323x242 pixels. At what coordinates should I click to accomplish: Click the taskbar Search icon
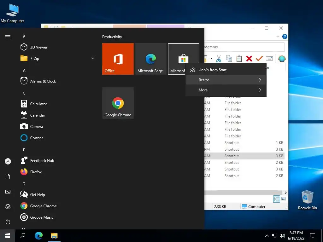pos(23,236)
